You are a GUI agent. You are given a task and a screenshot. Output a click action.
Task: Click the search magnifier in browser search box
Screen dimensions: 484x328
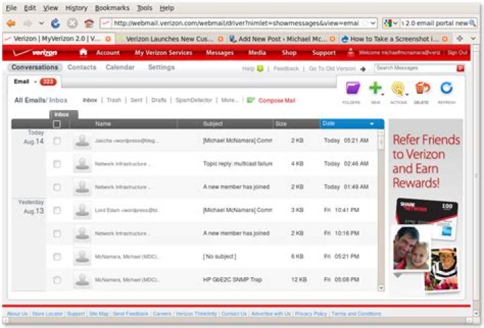473,23
